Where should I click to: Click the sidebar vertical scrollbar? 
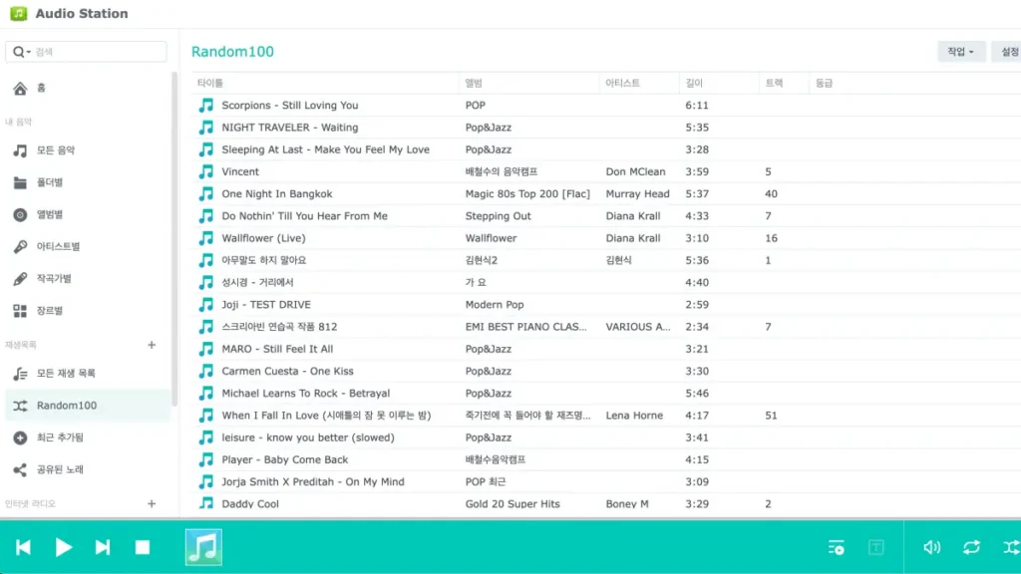[173, 239]
